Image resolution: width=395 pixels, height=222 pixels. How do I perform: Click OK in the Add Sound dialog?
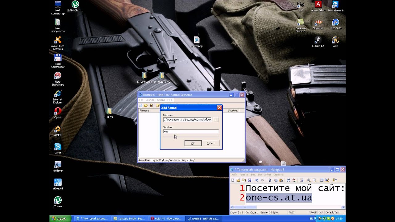193,143
